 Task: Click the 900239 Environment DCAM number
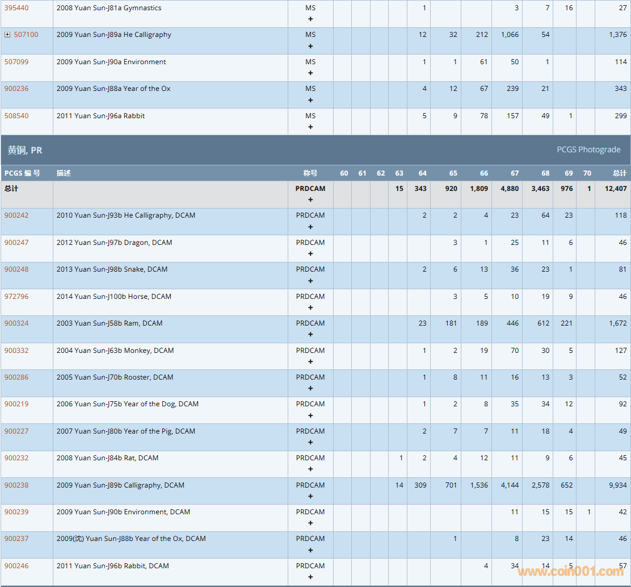16,512
